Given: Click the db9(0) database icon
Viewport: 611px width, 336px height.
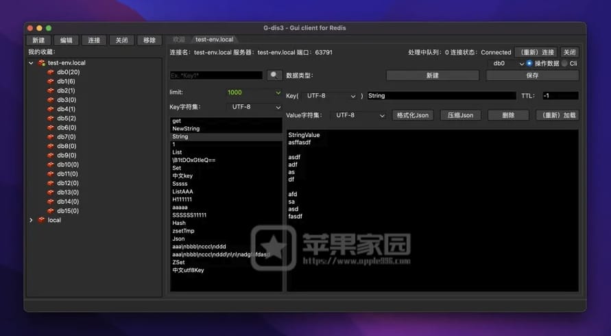Looking at the screenshot, I should point(50,155).
